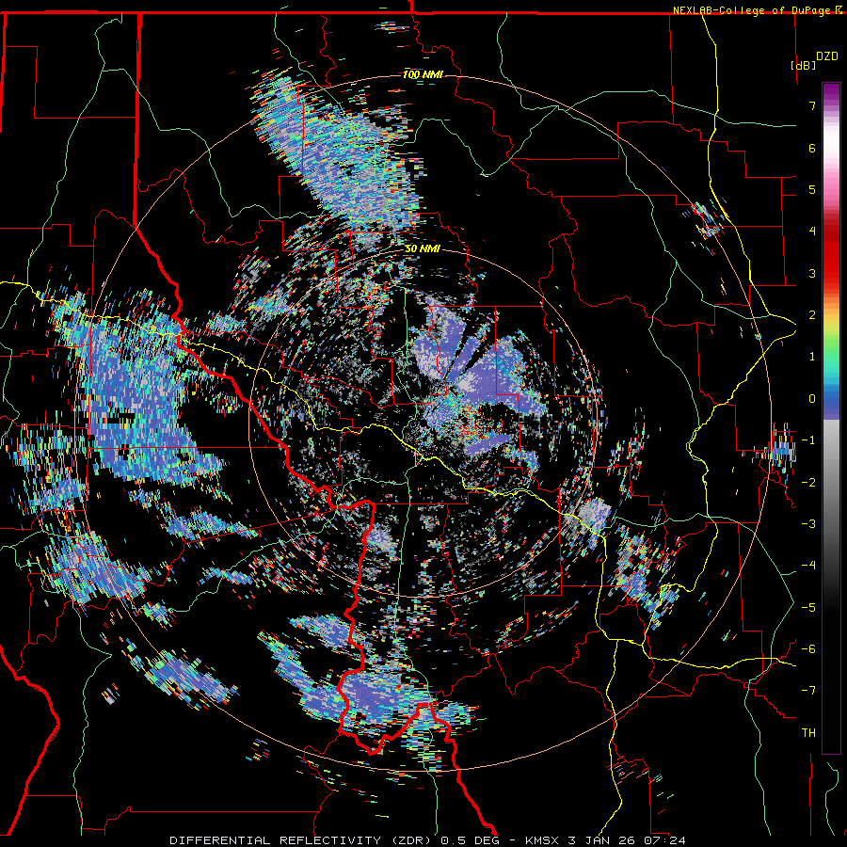Click the [dB] unit label
Image resolution: width=847 pixels, height=847 pixels.
[x=803, y=65]
